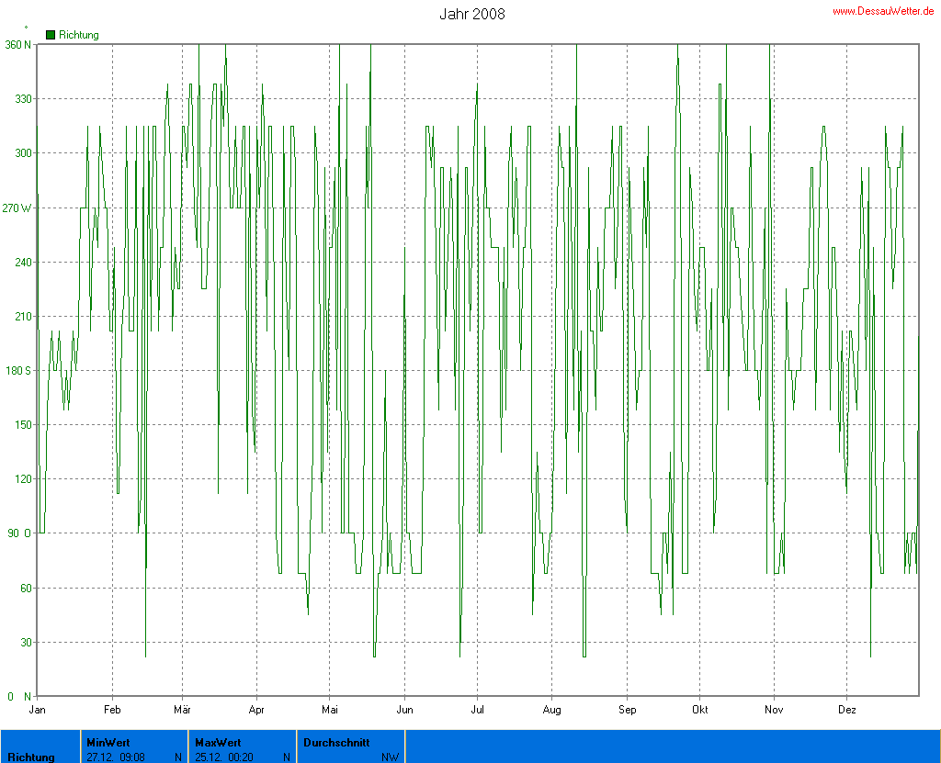Viewport: 941px width, 763px height.
Task: Select the Jun month axis label
Action: click(x=404, y=710)
